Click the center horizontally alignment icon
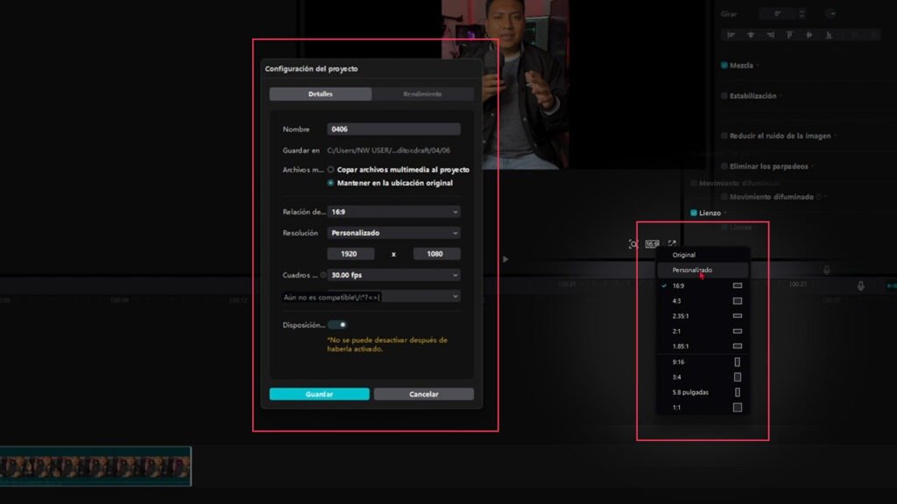Viewport: 897px width, 504px height. click(x=751, y=35)
